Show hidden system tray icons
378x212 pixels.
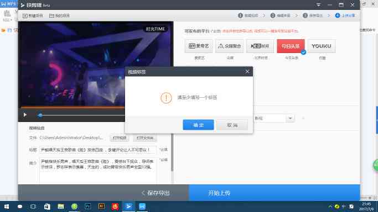click(330, 206)
